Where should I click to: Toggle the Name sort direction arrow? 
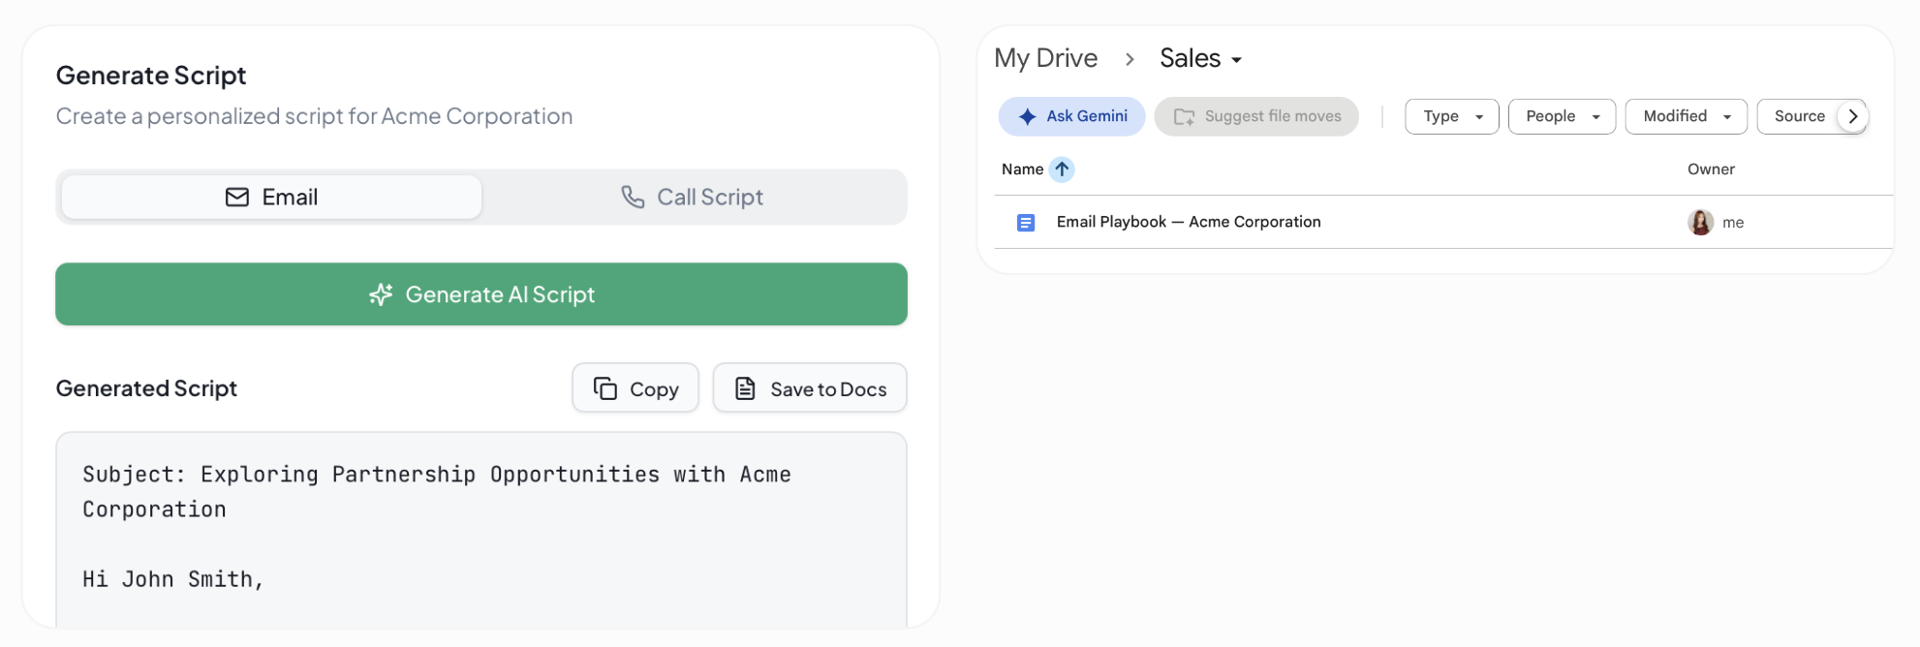(1062, 169)
